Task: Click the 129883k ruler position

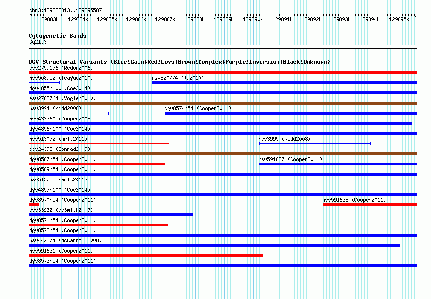Action: 48,19
